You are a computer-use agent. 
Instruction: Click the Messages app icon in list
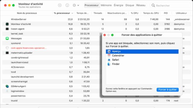[7, 38]
